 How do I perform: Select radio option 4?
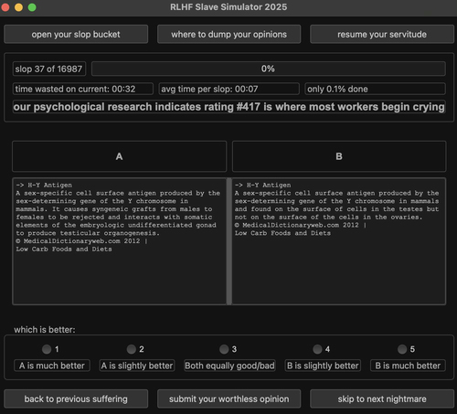click(317, 349)
